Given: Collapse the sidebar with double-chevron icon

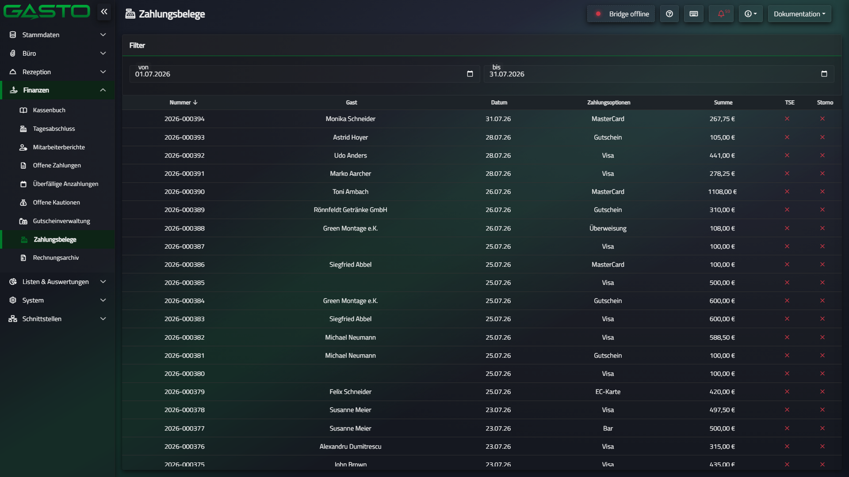Looking at the screenshot, I should [104, 12].
